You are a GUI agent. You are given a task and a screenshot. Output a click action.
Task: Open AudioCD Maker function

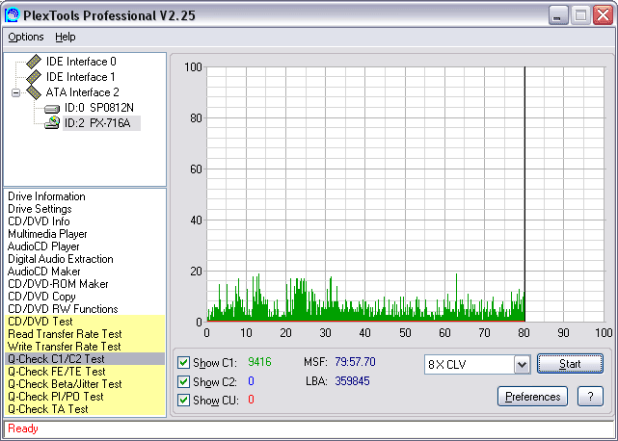pyautogui.click(x=43, y=272)
